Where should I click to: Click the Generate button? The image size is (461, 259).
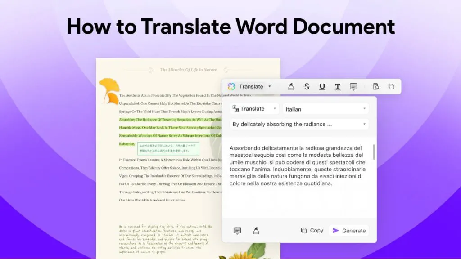tap(349, 231)
